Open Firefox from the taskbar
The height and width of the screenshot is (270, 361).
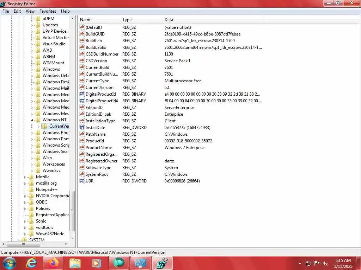click(x=53, y=263)
